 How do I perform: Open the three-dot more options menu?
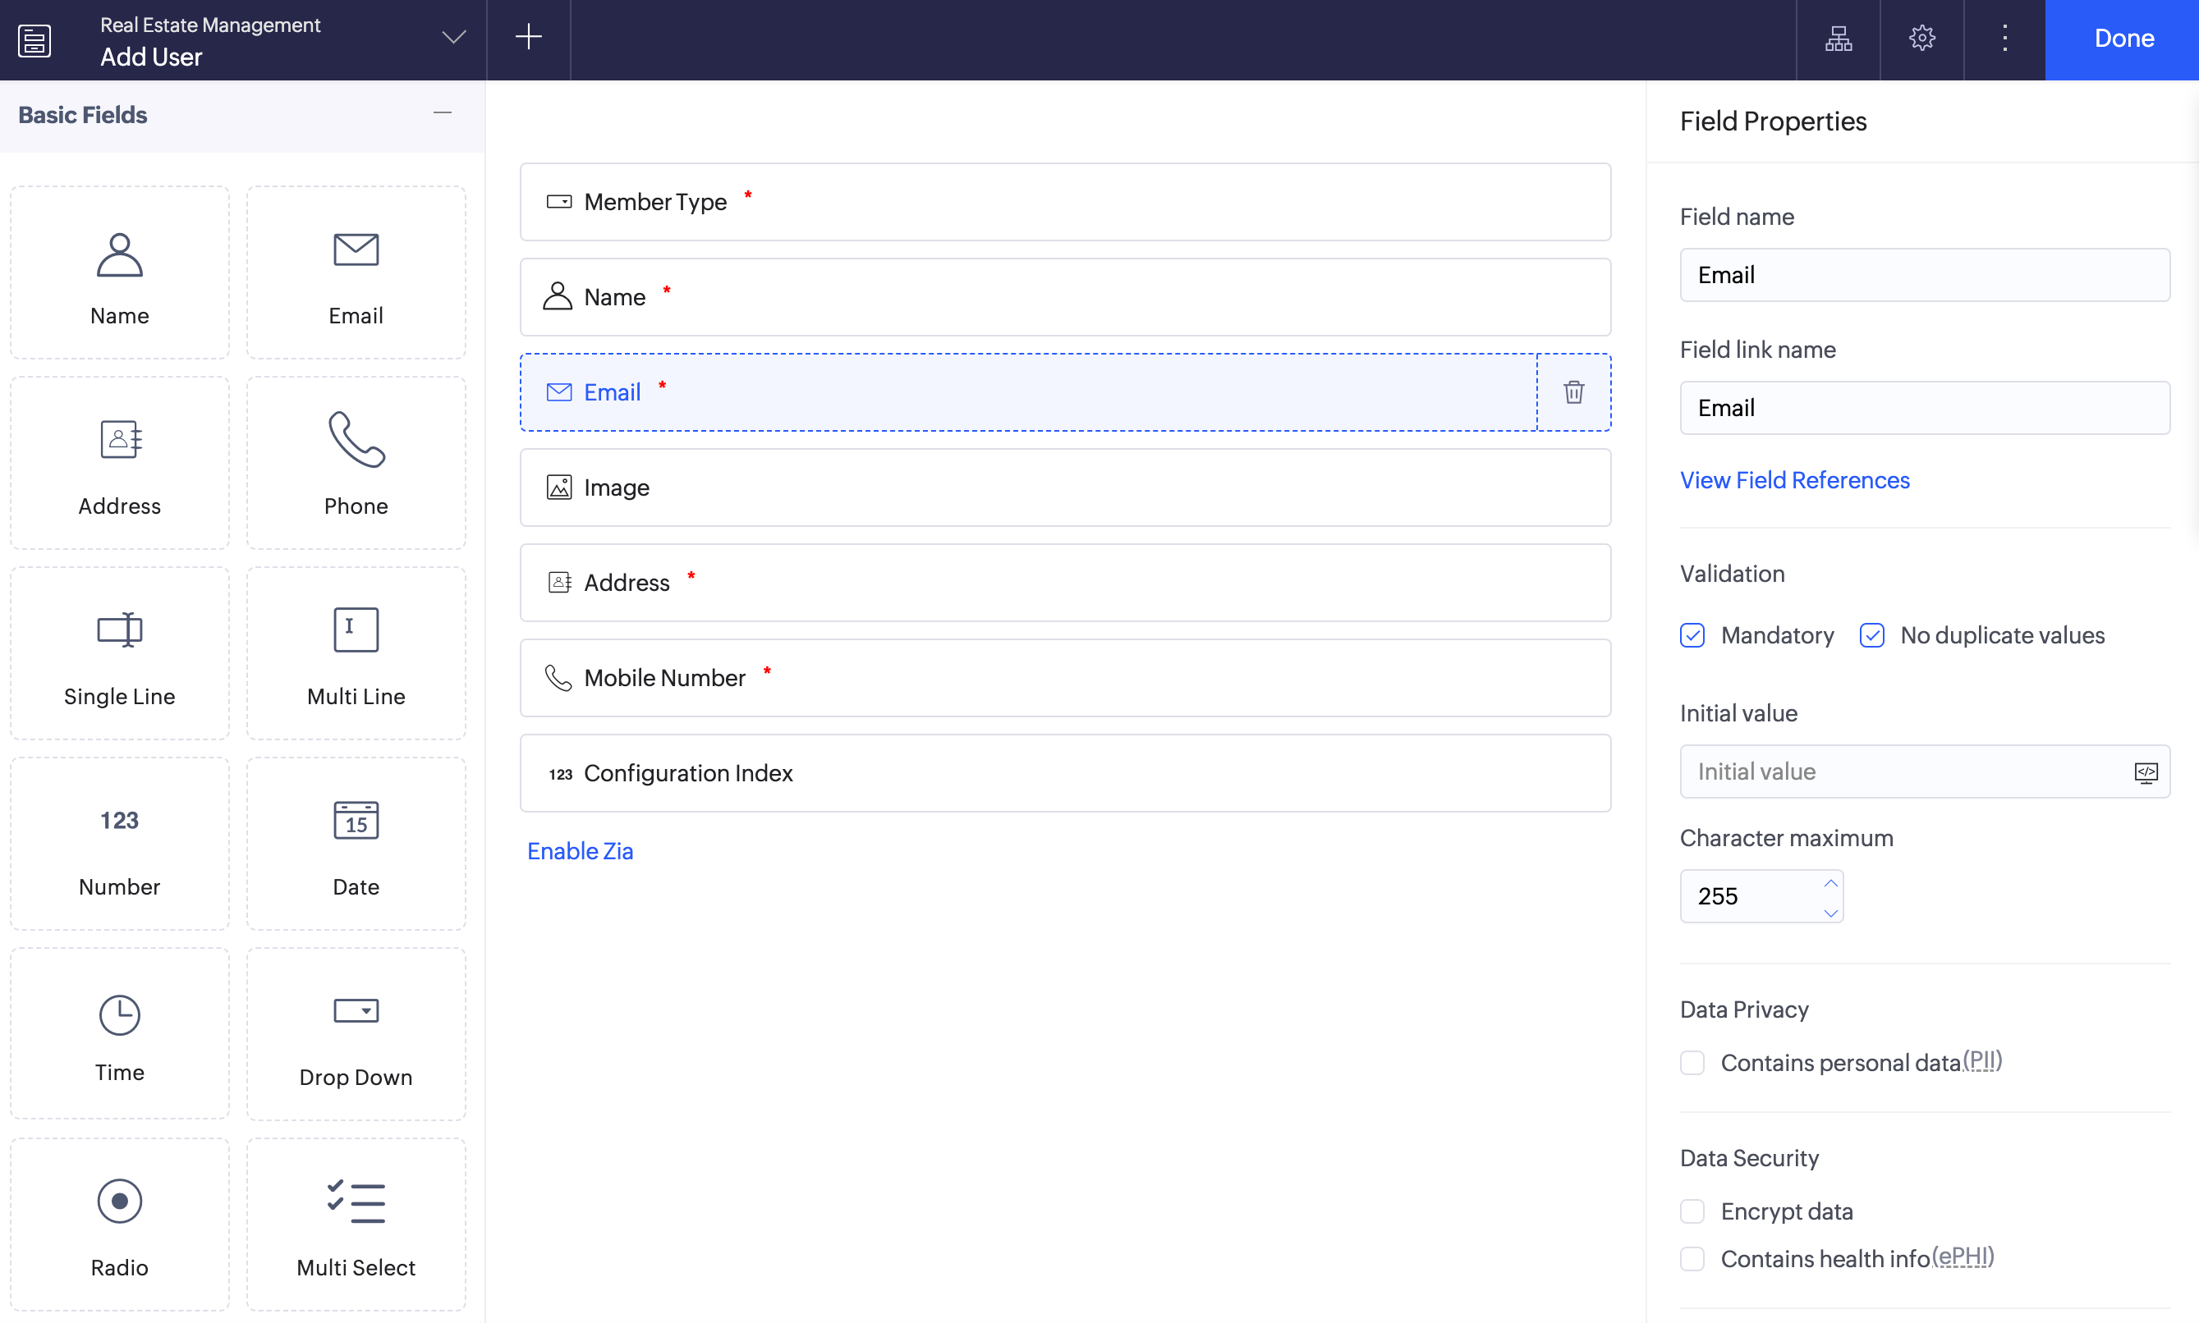(x=2004, y=39)
